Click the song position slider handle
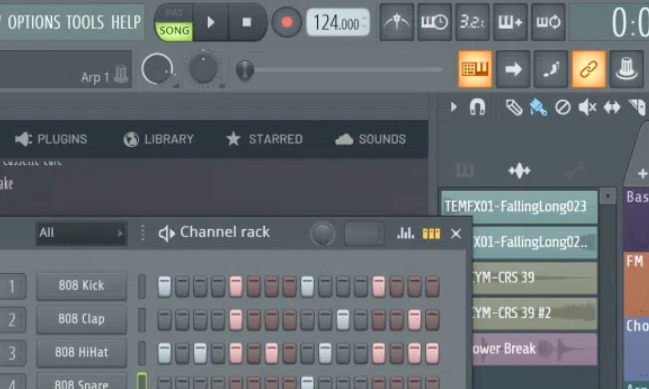Screen dimensions: 649x389 pos(245,70)
